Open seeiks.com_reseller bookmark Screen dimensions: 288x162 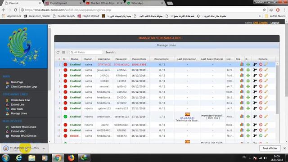point(37,16)
